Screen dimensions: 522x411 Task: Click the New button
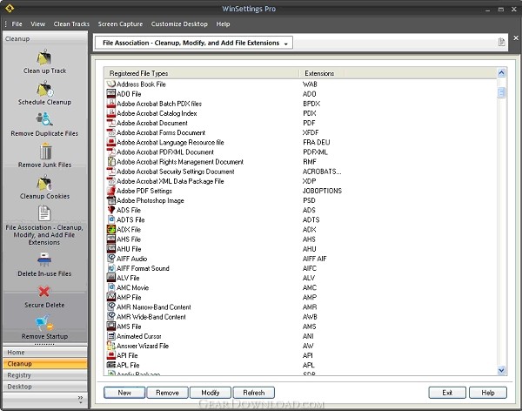coord(124,393)
